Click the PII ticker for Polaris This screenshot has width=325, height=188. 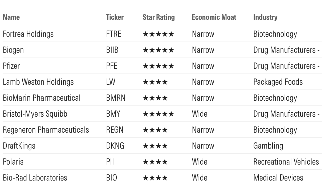tap(110, 162)
